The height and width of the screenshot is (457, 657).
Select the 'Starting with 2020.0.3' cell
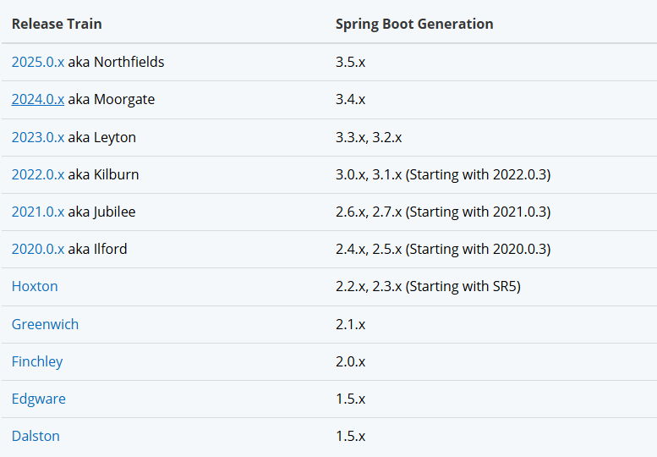pyautogui.click(x=443, y=249)
